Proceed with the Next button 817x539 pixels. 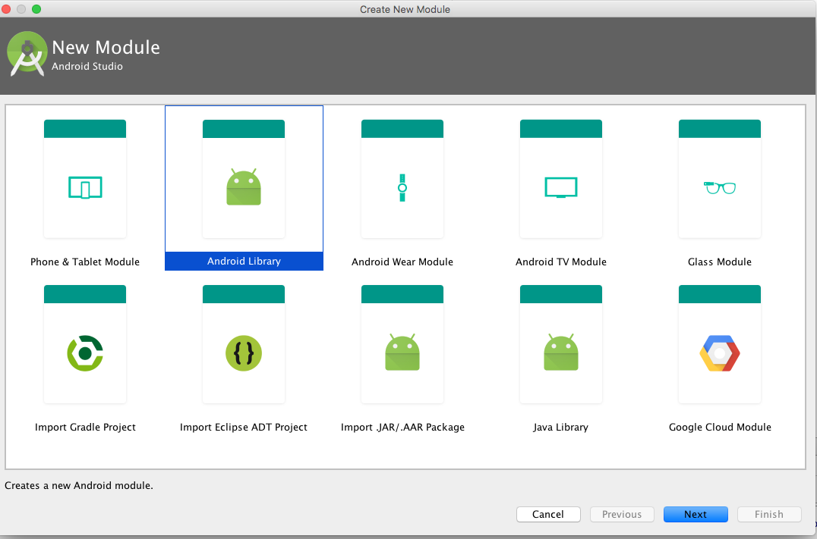pyautogui.click(x=696, y=514)
